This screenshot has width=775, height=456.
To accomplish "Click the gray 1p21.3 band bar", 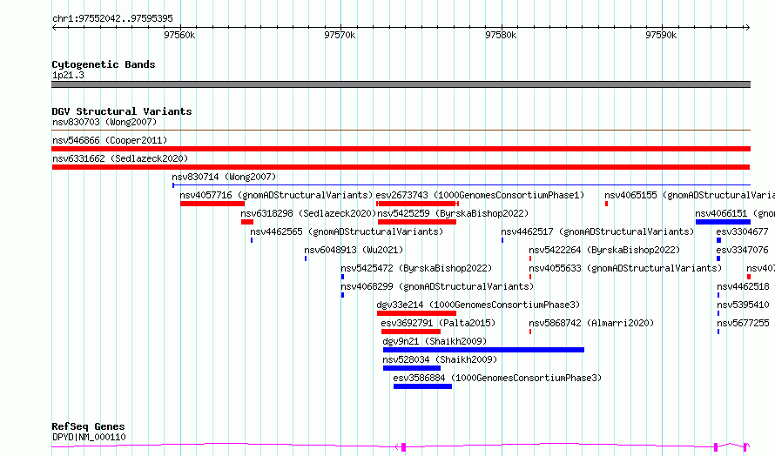I will point(401,84).
